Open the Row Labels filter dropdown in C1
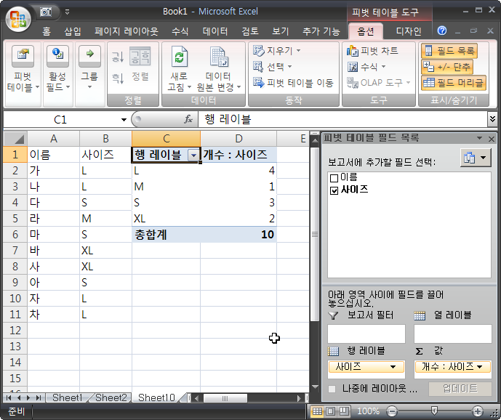The height and width of the screenshot is (420, 501). [x=193, y=156]
